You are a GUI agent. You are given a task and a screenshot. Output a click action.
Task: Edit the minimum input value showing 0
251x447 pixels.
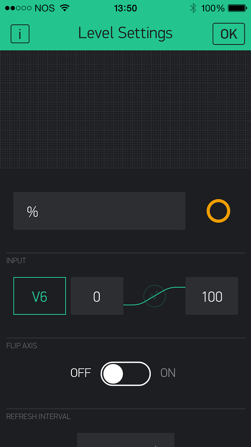(x=97, y=296)
